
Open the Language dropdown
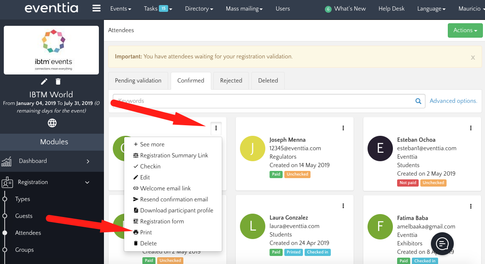point(431,8)
